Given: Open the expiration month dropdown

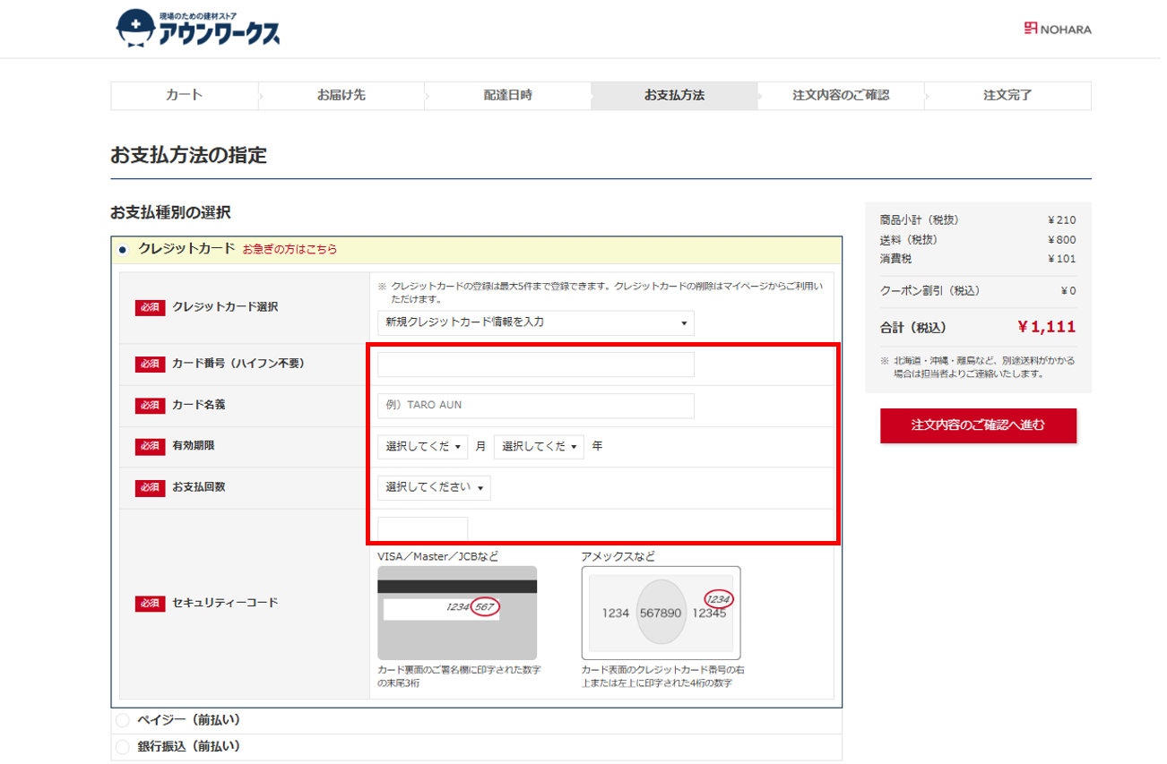Looking at the screenshot, I should point(422,446).
